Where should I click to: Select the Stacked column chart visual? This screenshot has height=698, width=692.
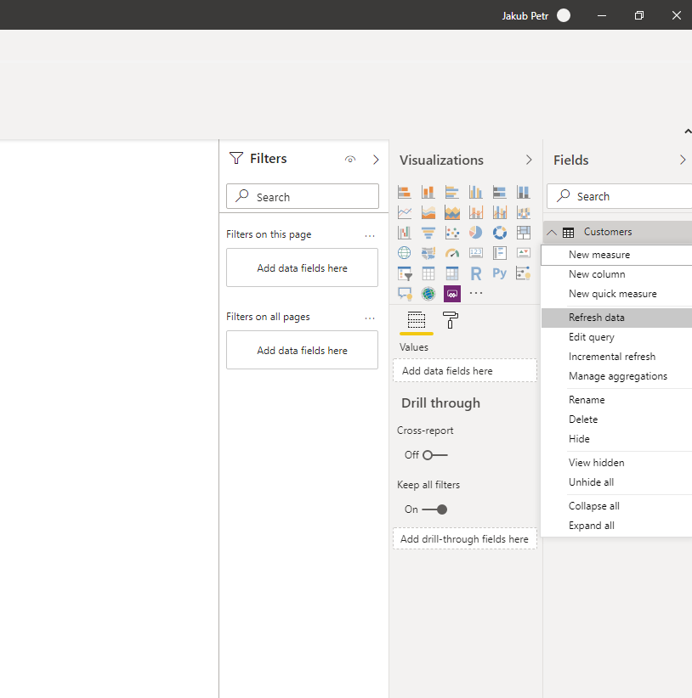pos(428,192)
